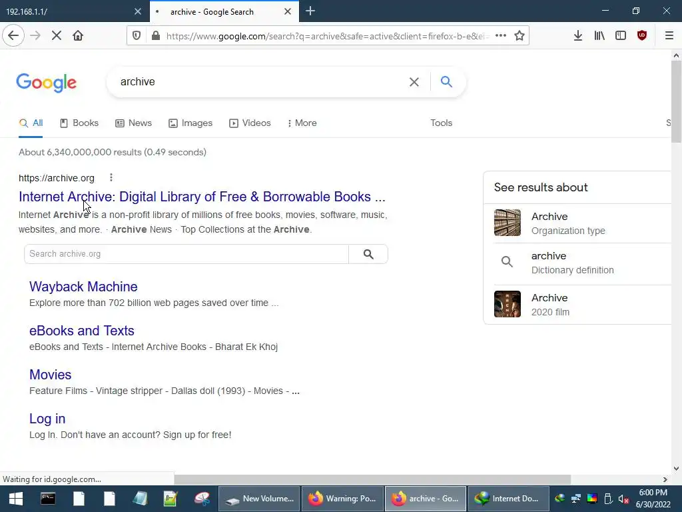Switch to Warning Firefox taskbar window

[x=342, y=499]
